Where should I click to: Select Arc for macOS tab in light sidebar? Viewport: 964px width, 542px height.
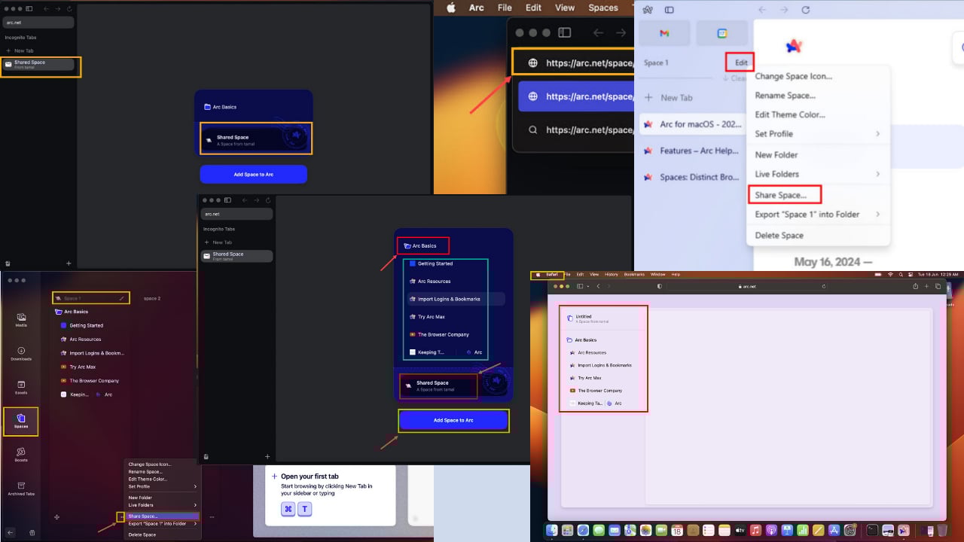[691, 124]
